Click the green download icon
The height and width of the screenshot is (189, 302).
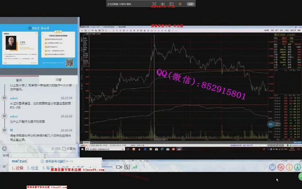pos(297,167)
